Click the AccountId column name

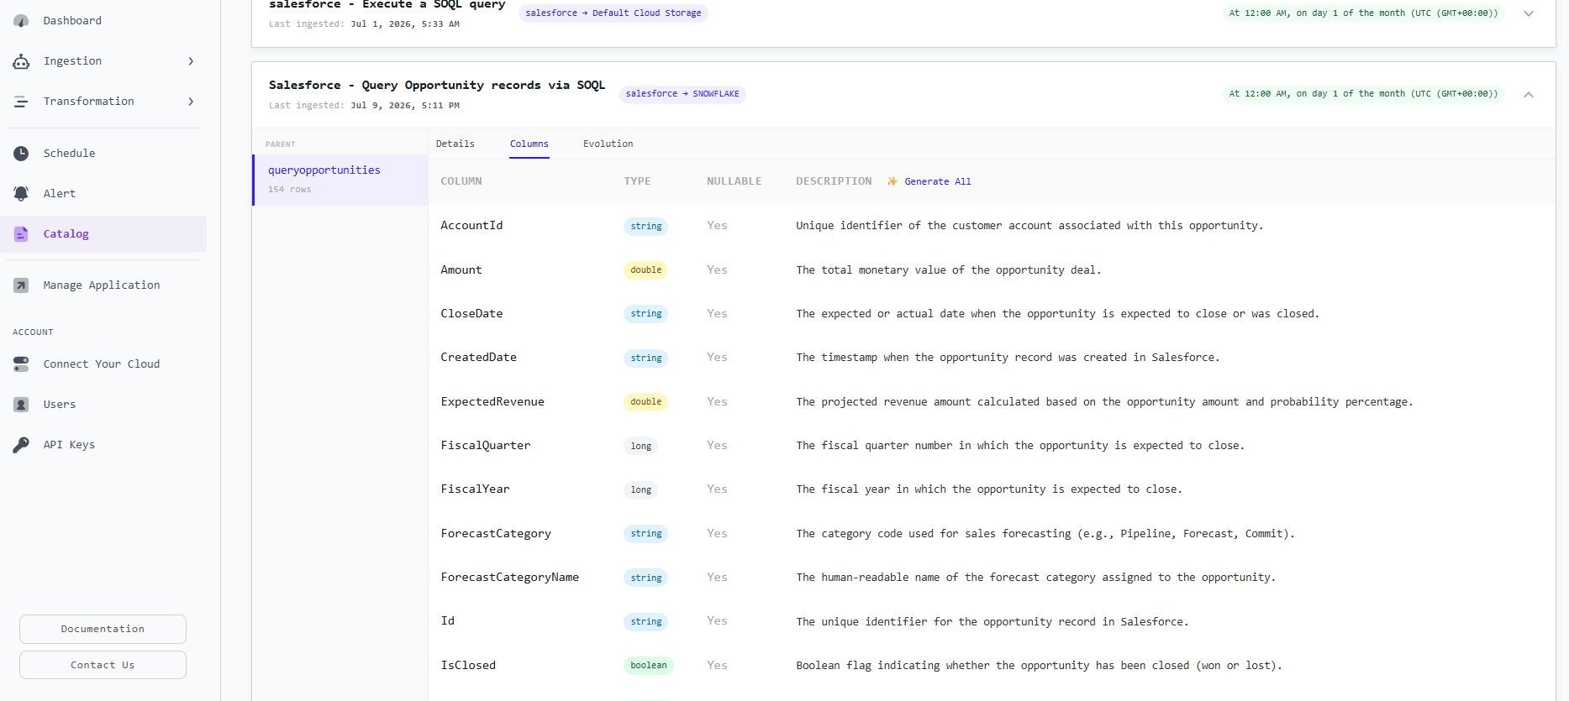coord(471,226)
